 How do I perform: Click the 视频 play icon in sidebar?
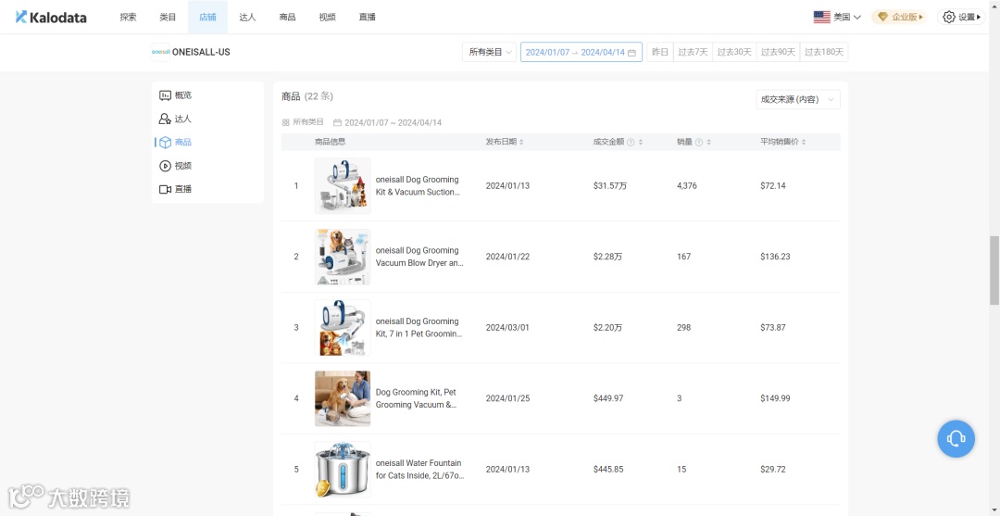[x=165, y=166]
